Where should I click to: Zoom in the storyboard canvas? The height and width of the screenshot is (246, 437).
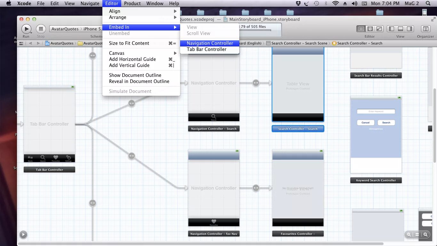pyautogui.click(x=425, y=234)
